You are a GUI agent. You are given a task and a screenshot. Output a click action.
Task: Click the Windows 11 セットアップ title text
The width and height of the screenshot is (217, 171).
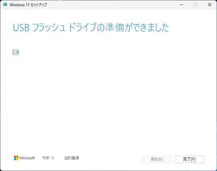tap(28, 5)
